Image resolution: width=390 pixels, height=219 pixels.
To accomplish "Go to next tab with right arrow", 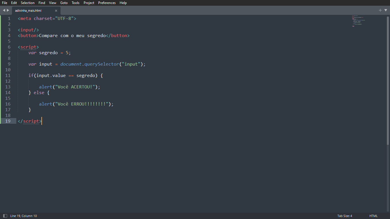I will 8,10.
